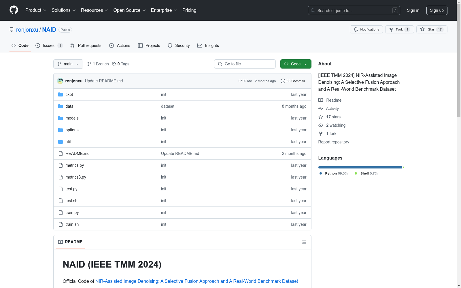Image resolution: width=461 pixels, height=288 pixels.
Task: Go to the GitHub homepage logo
Action: [14, 10]
